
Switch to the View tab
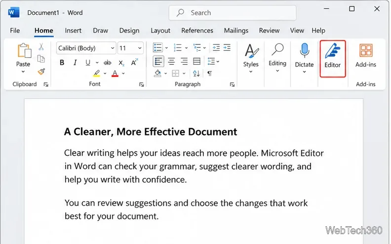pos(297,31)
